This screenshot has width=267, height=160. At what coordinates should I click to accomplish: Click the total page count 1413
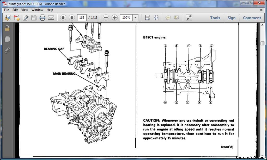click(x=94, y=18)
